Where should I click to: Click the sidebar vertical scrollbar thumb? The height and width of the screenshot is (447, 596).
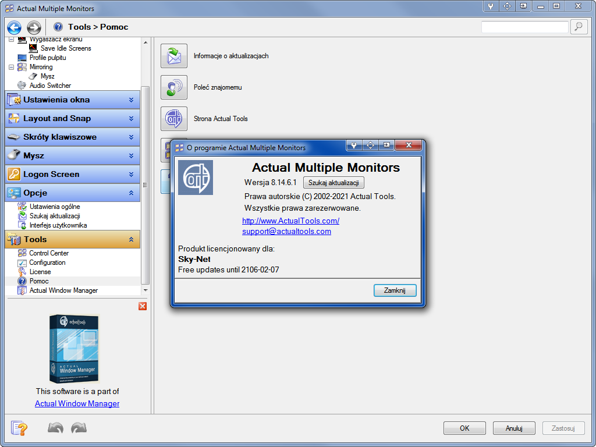tap(146, 185)
